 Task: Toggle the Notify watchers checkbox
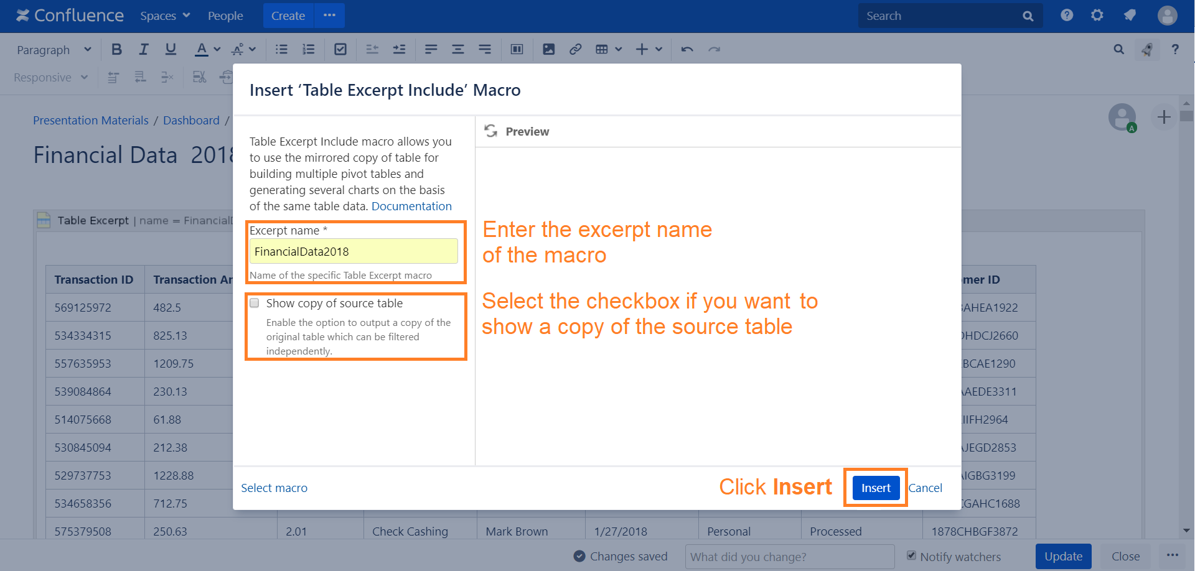[x=911, y=555]
